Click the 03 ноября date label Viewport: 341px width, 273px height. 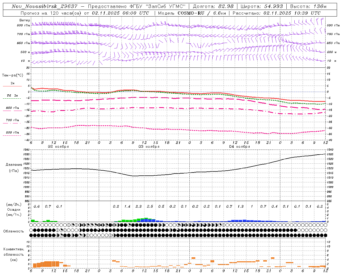(149, 147)
